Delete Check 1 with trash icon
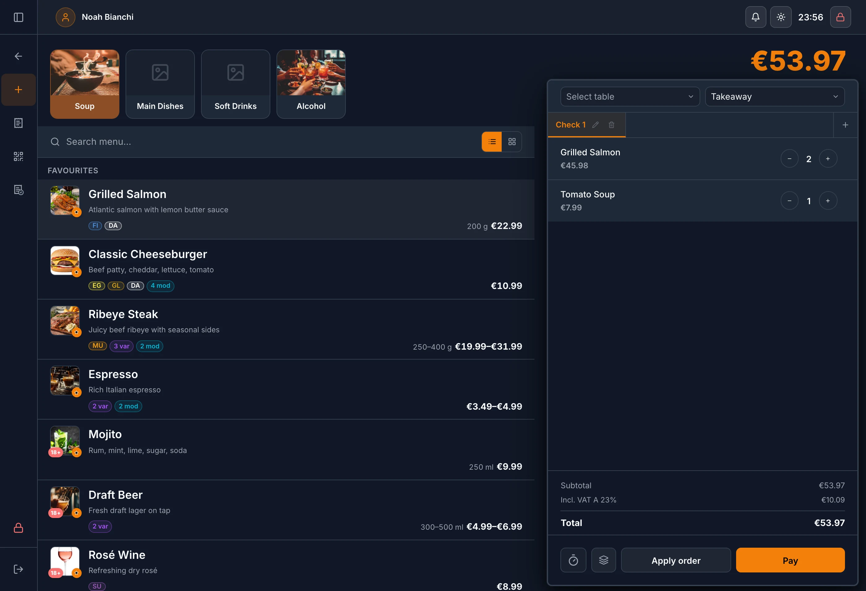This screenshot has width=866, height=591. [x=611, y=125]
